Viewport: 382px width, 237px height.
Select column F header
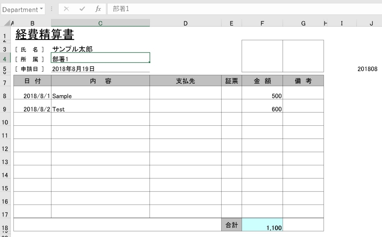262,23
